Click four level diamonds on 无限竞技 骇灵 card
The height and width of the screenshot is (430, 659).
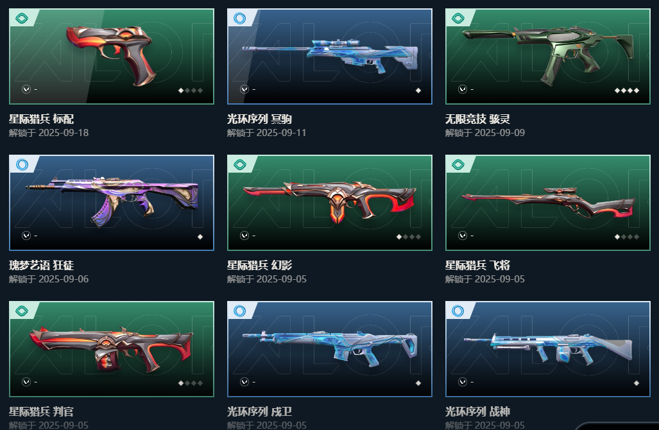(x=627, y=90)
